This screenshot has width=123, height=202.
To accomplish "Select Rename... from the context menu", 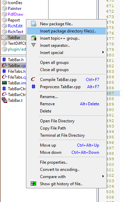I will 66,97.
